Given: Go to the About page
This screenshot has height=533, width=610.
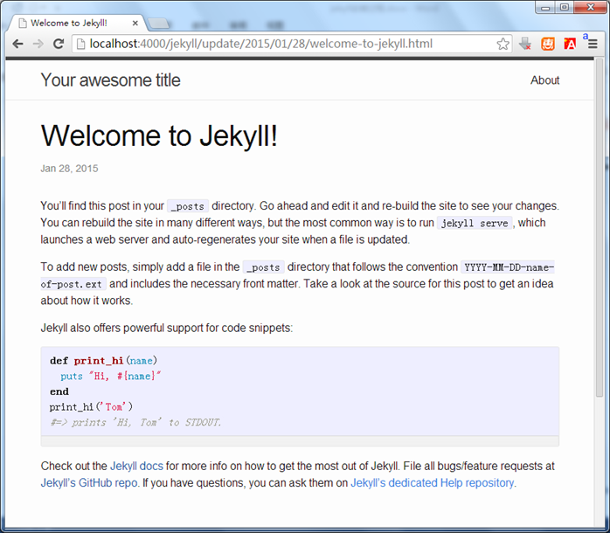Looking at the screenshot, I should tap(544, 80).
